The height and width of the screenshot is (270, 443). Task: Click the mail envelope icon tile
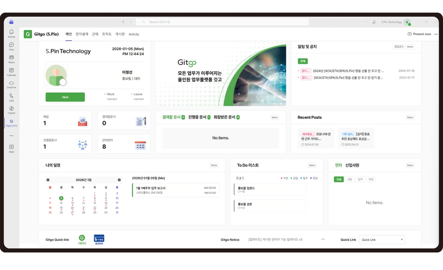pyautogui.click(x=82, y=122)
